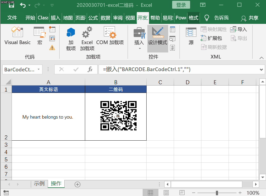This screenshot has width=266, height=196.
Task: Select column D header
Action: 187,82
